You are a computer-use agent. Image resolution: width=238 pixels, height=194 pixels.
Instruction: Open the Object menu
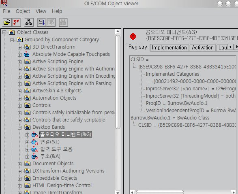[23, 11]
